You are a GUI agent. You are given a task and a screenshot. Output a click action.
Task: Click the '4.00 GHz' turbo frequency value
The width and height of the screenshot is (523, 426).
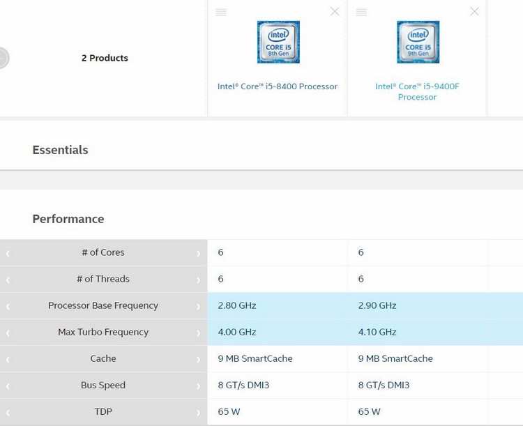tap(237, 332)
